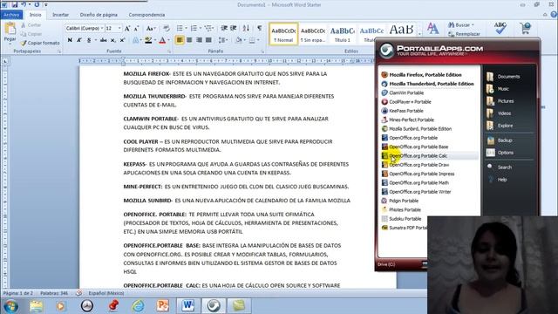The image size is (558, 314).
Task: Open the font color dropdown arrow
Action: pos(168,40)
